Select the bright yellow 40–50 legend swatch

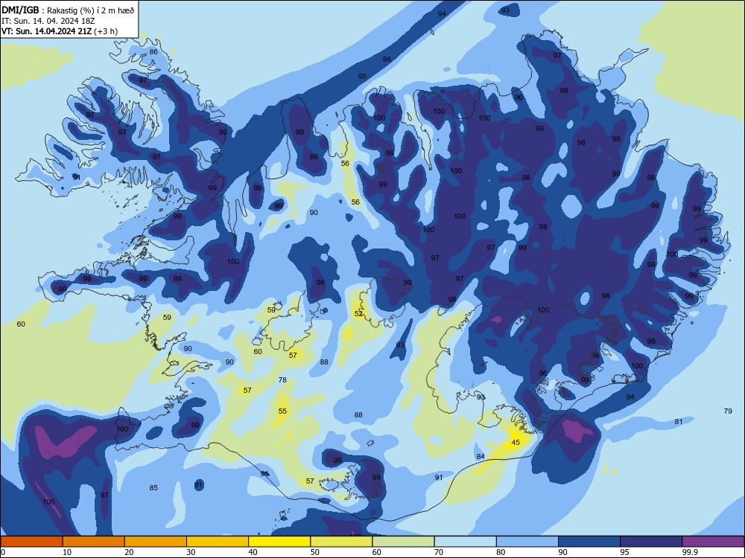[x=279, y=542]
